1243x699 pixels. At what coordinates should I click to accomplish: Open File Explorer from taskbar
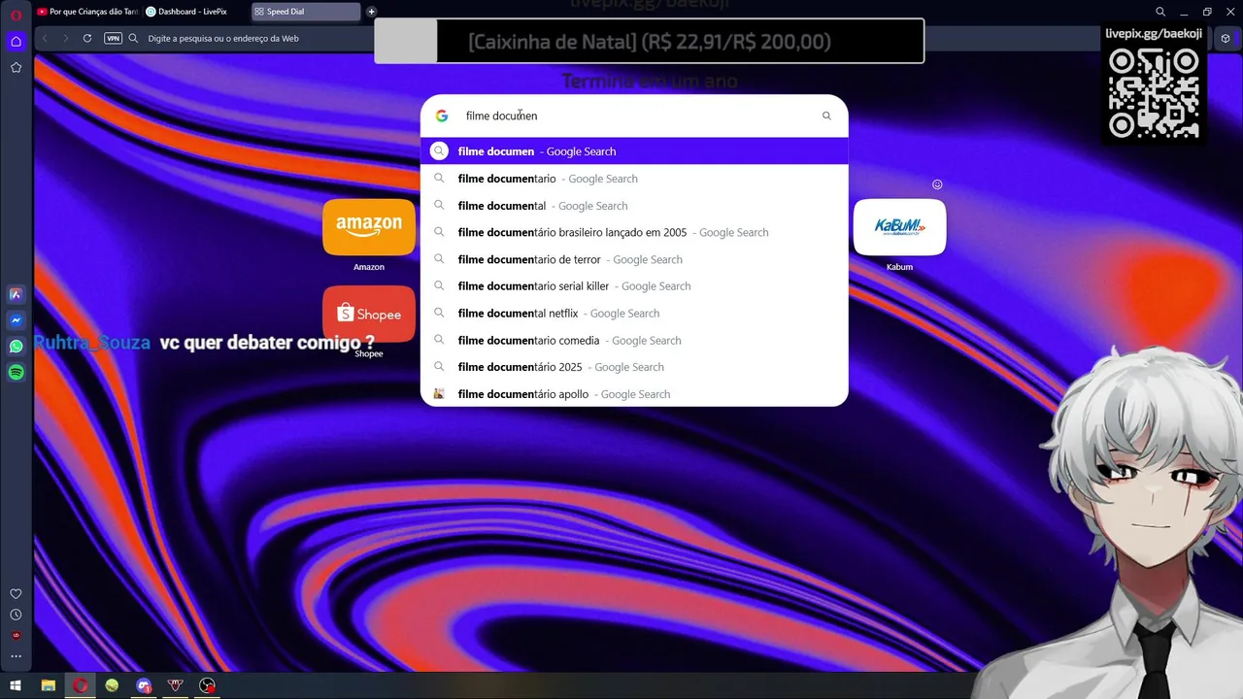(49, 685)
